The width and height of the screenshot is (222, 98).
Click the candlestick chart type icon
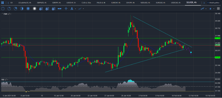[x=211, y=9]
